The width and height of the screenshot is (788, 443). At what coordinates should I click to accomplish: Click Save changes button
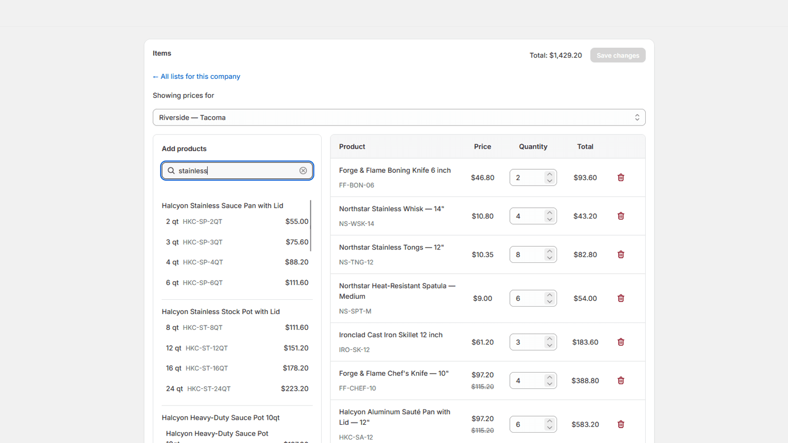tap(618, 56)
